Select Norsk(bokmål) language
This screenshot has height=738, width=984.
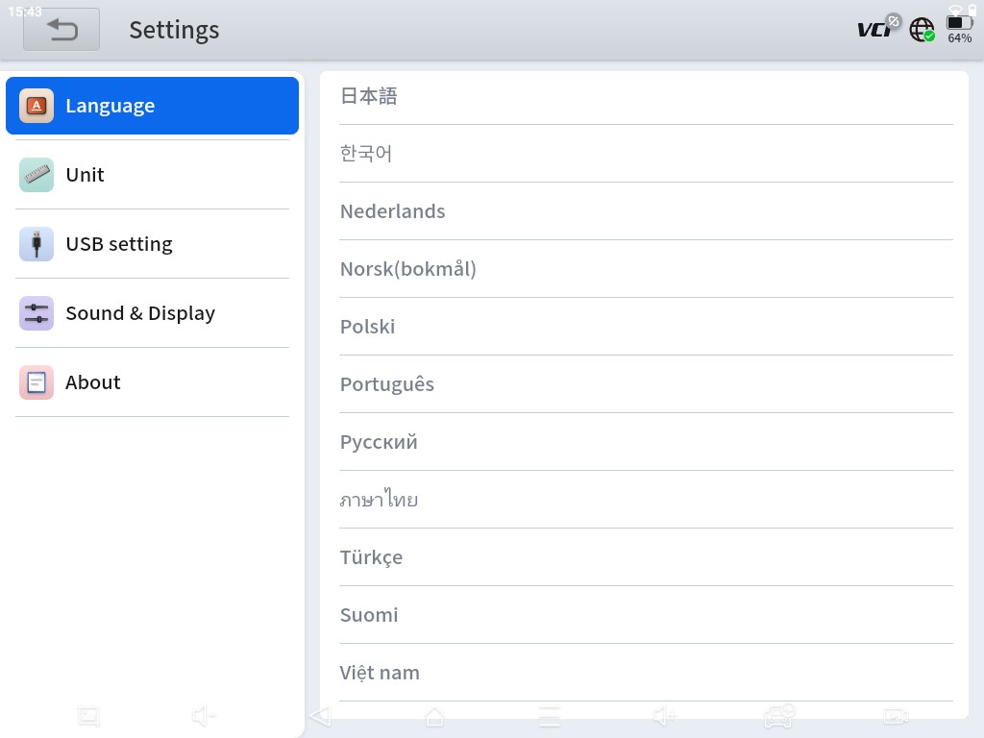407,269
